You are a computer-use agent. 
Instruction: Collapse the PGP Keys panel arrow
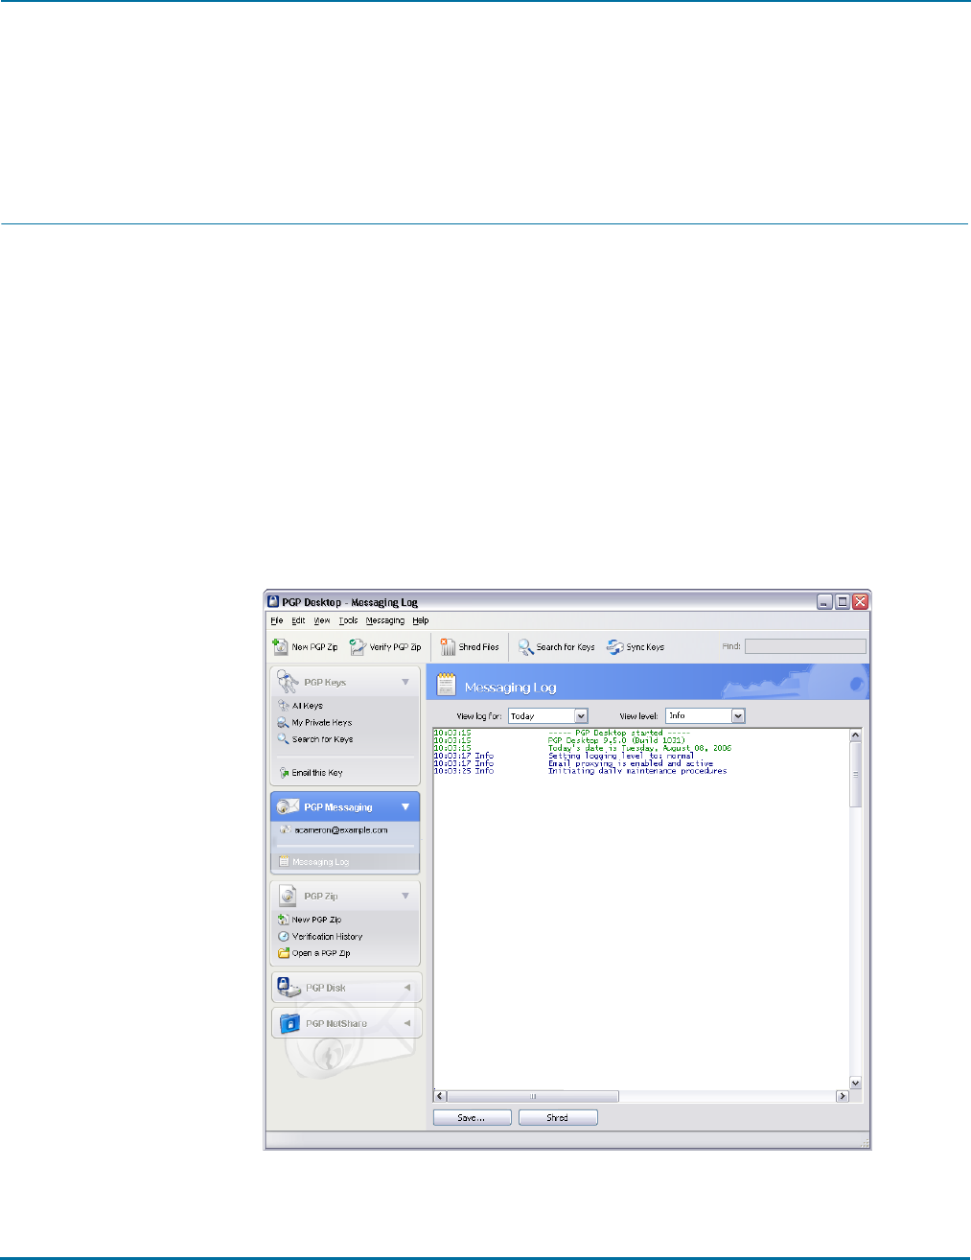tap(405, 683)
